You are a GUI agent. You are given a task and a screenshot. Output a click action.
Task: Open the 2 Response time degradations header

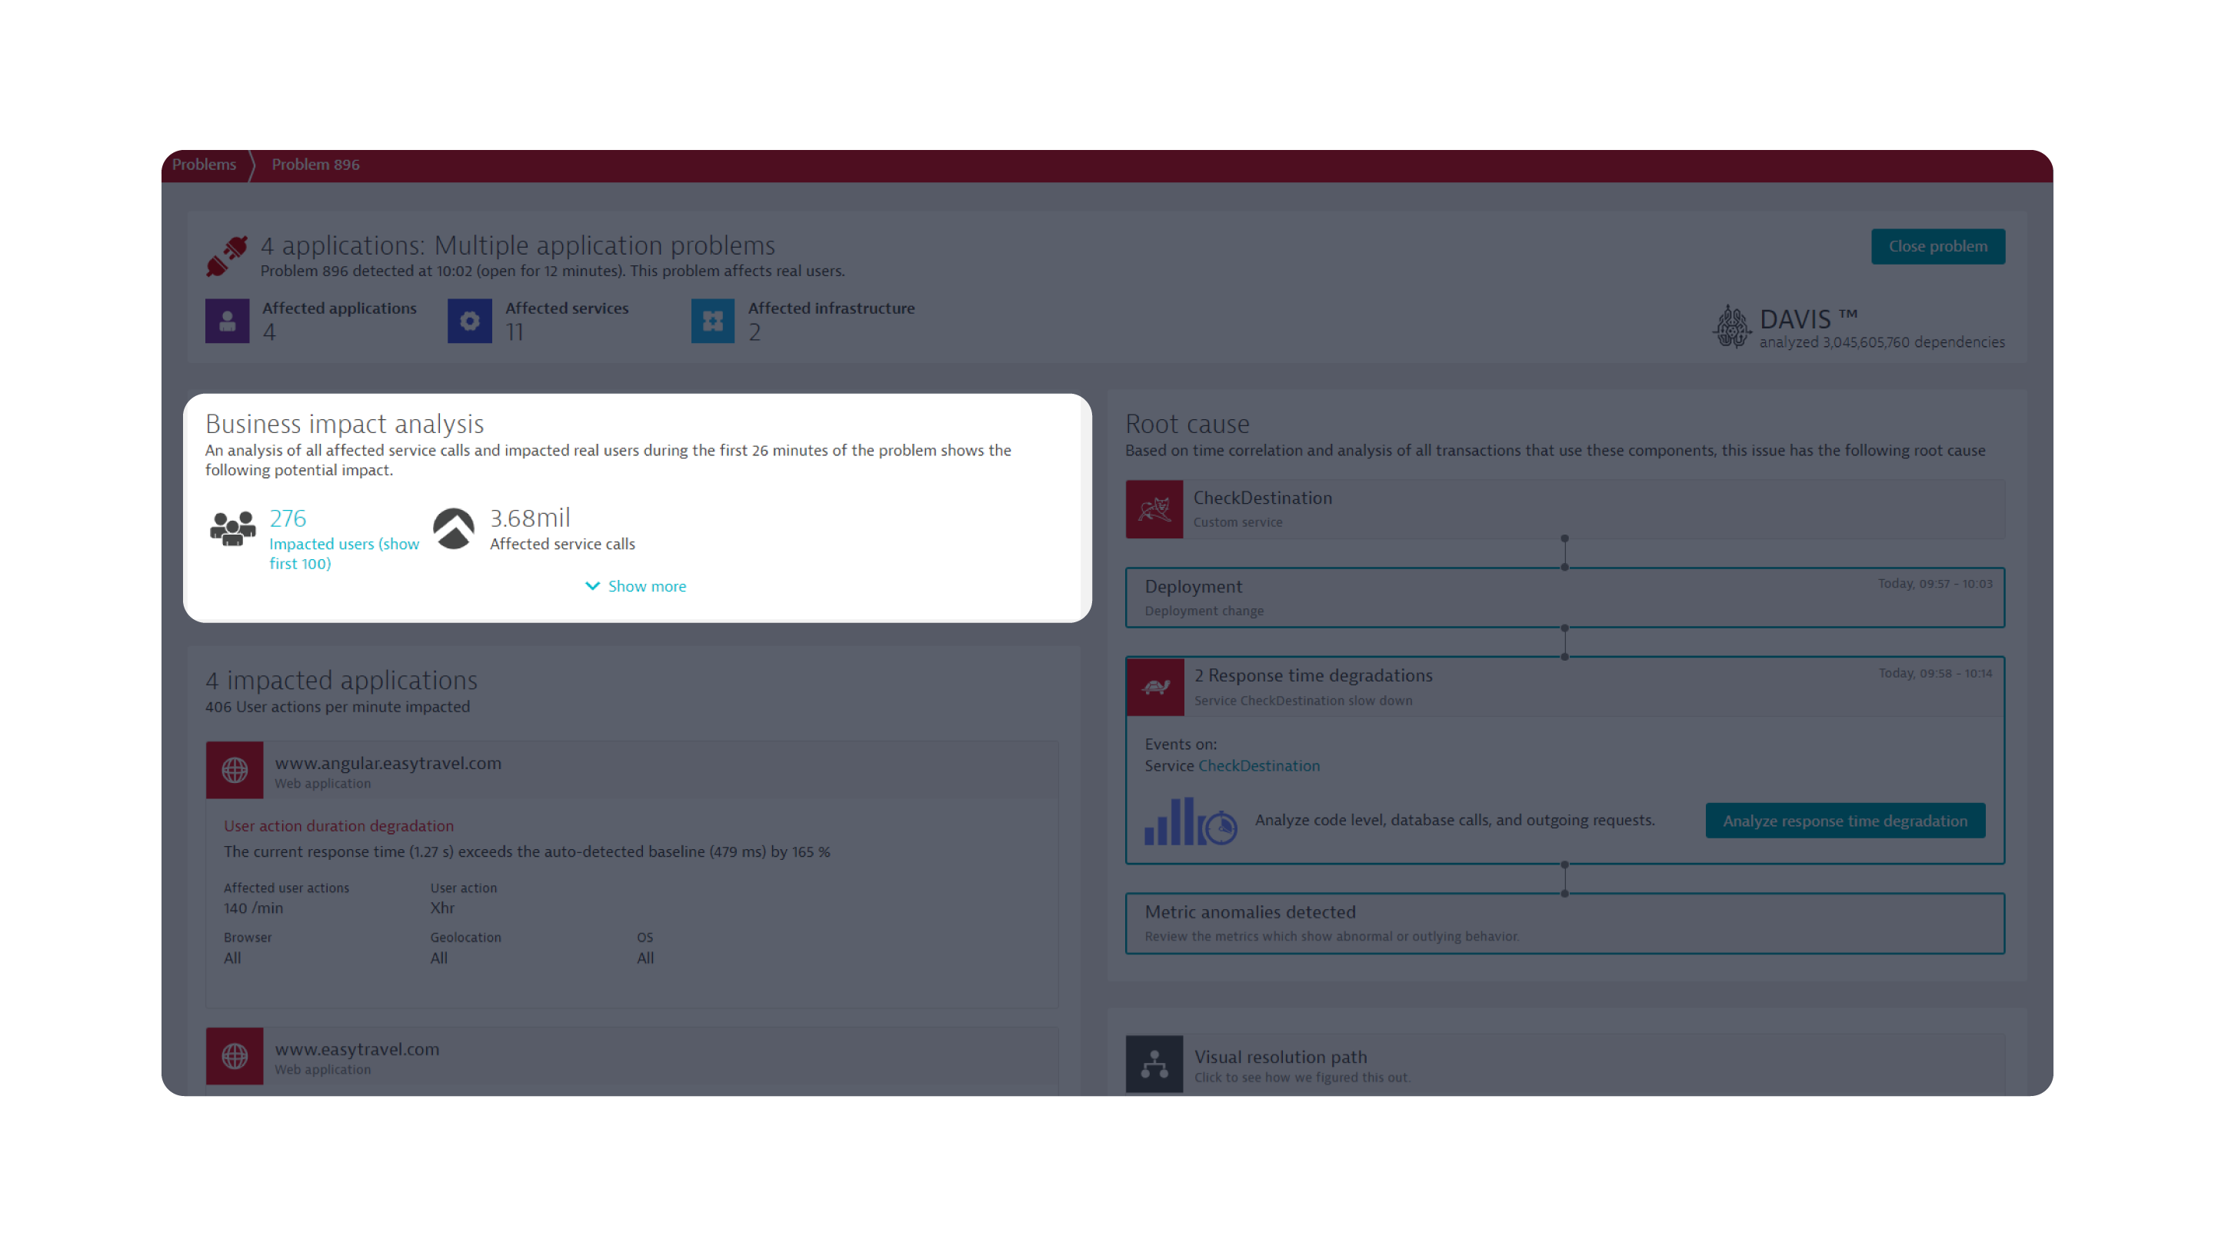pyautogui.click(x=1565, y=686)
